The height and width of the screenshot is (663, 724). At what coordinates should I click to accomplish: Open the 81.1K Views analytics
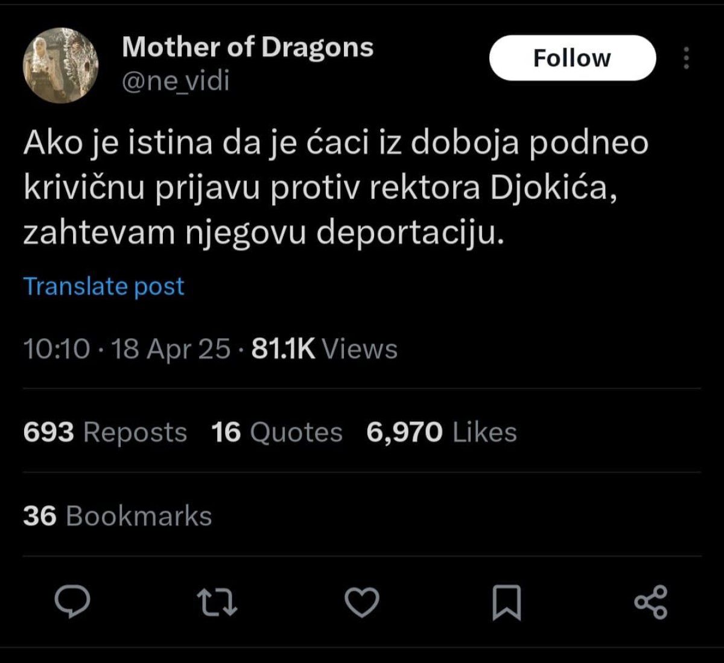tap(324, 349)
